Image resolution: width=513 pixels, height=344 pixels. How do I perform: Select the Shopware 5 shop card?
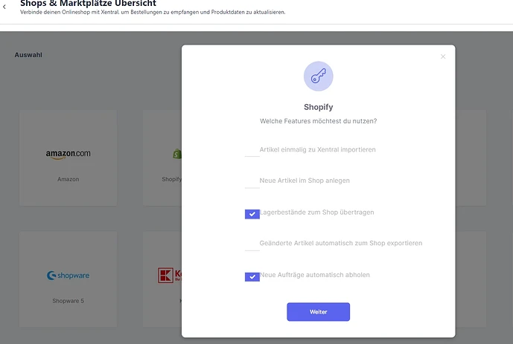68,279
